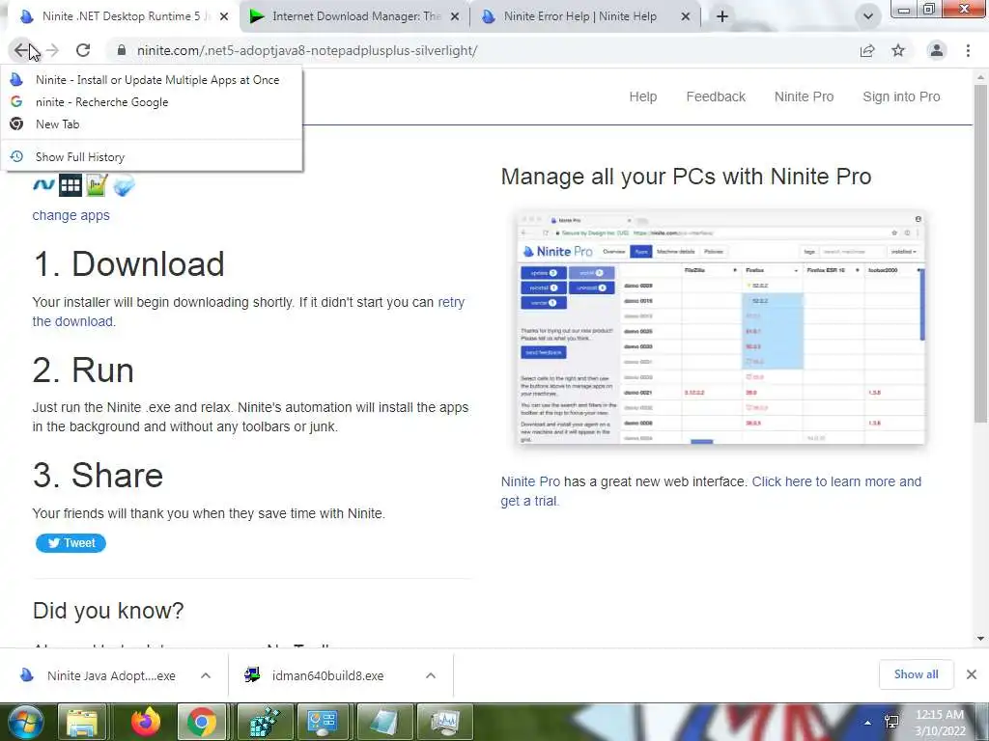
Task: Go back to Ninite Install or Update history entry
Action: click(x=152, y=80)
